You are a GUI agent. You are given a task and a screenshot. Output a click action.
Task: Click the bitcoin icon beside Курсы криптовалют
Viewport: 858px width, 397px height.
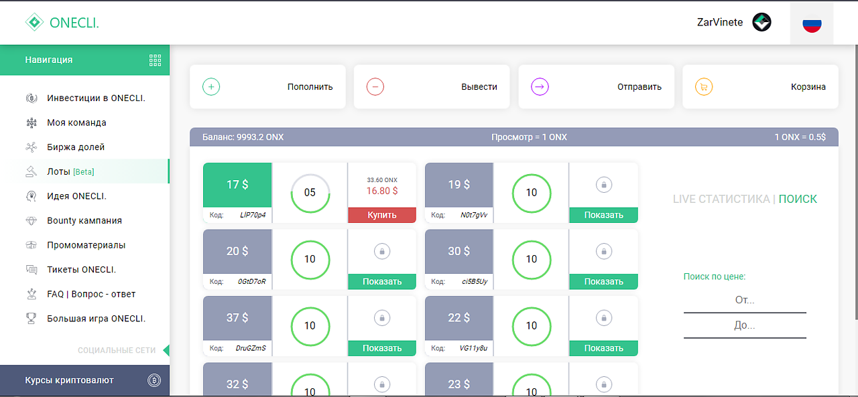coord(154,380)
